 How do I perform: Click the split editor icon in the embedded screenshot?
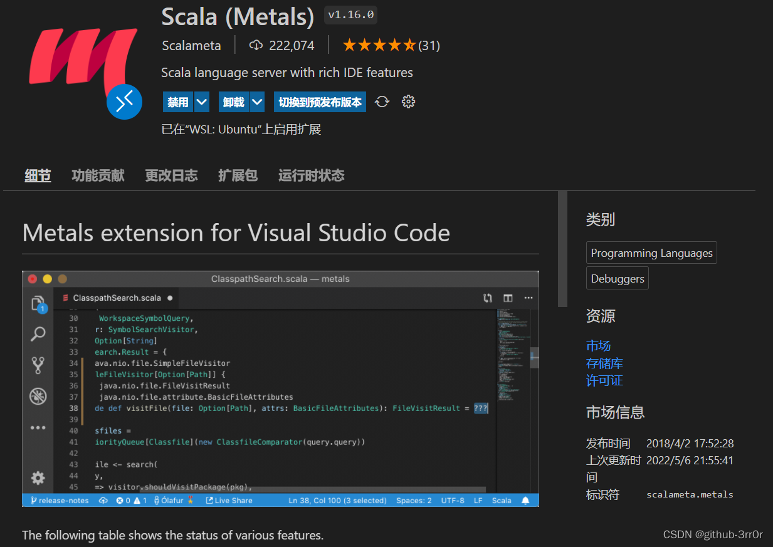tap(508, 298)
